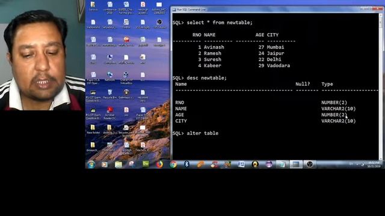Click 'desc newtable;' command text
The width and height of the screenshot is (385, 216).
tap(206, 78)
